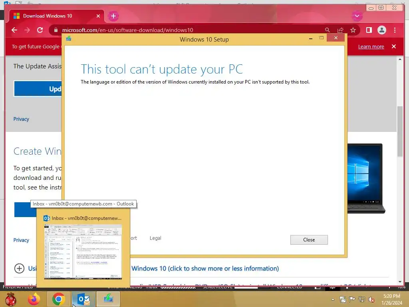Screen dimensions: 409x307
Task: Click the vertical scrollbar thumb in Chrome
Action: pyautogui.click(x=400, y=131)
